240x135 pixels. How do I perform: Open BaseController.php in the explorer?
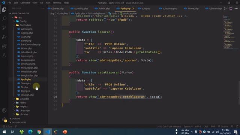31,45
